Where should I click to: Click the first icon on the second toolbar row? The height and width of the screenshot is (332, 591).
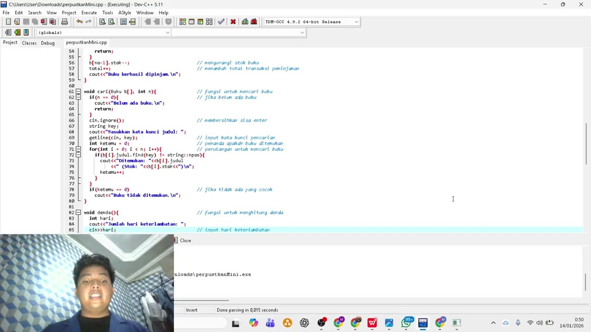point(8,32)
